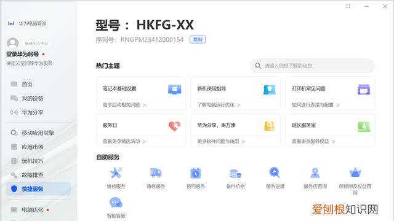Open the 服务店查询 service store locator icon

tap(315, 173)
